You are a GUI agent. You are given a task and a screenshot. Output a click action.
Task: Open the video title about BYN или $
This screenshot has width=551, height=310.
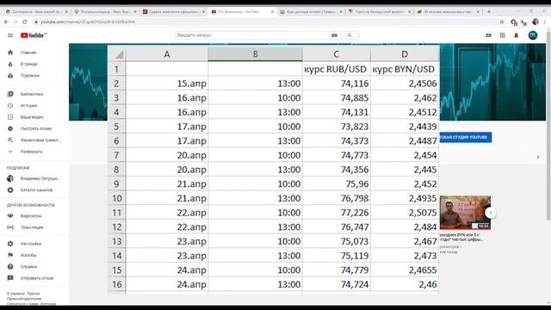tap(461, 237)
